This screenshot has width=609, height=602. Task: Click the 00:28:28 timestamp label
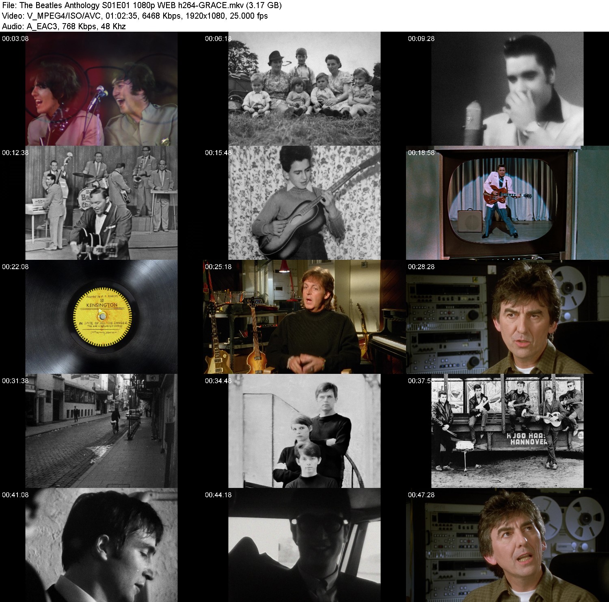coord(421,267)
